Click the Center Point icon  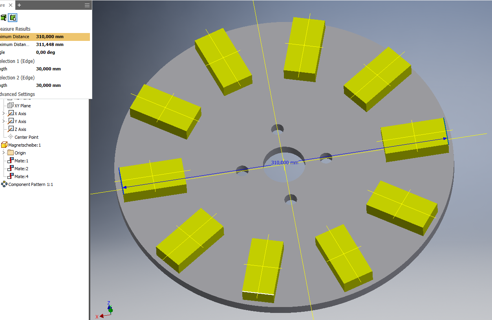click(x=11, y=137)
